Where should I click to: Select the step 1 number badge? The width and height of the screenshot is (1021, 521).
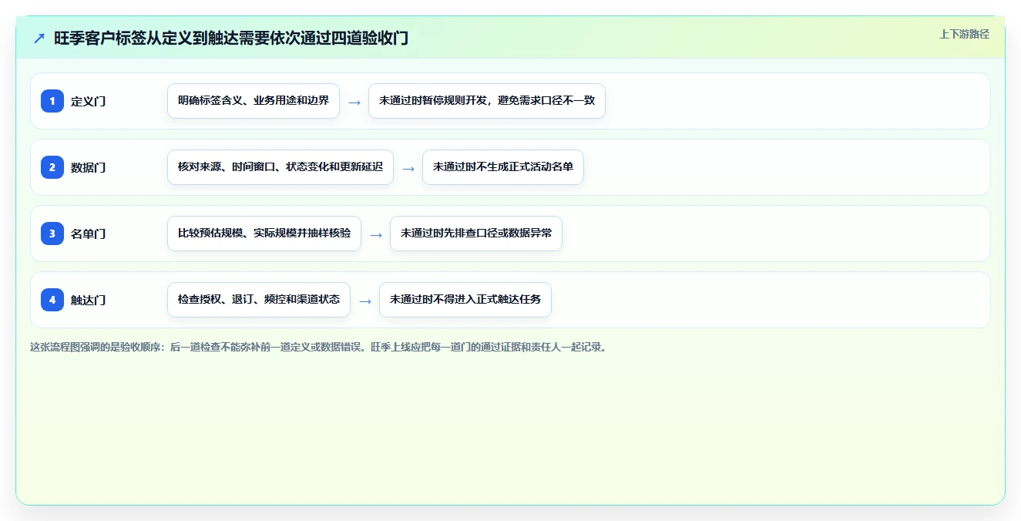click(x=52, y=101)
